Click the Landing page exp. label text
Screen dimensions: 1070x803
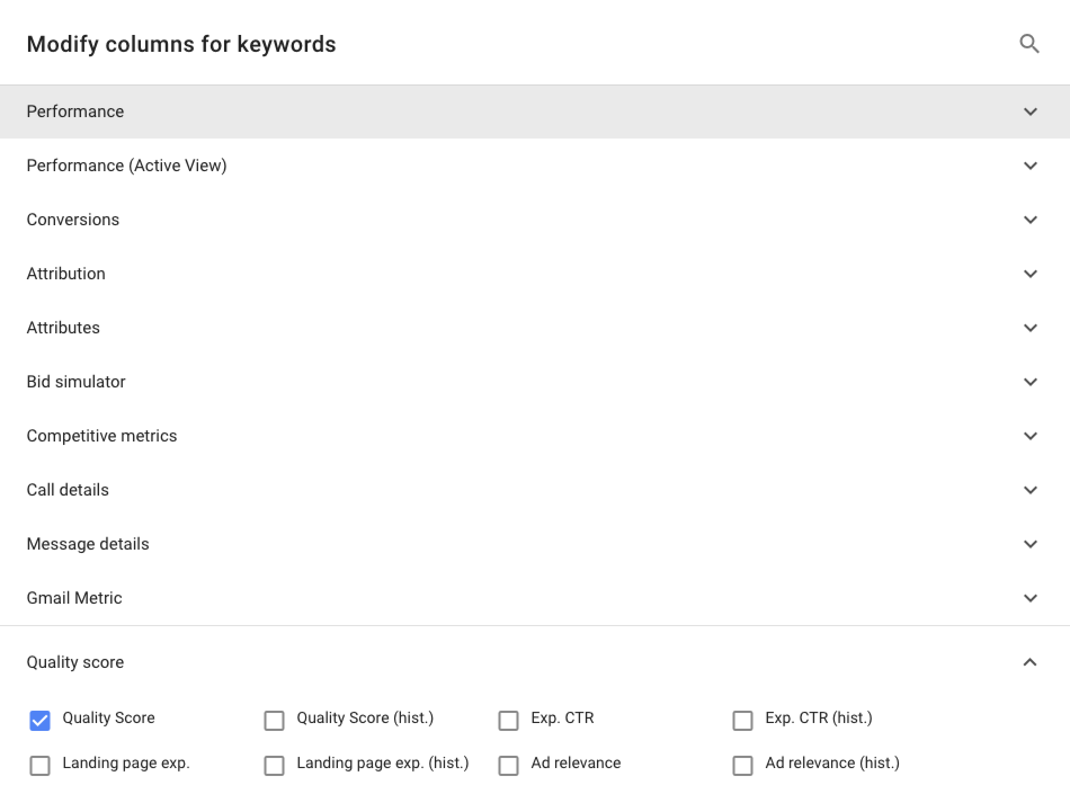coord(126,763)
